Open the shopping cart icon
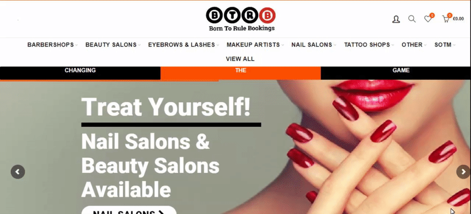 click(446, 19)
